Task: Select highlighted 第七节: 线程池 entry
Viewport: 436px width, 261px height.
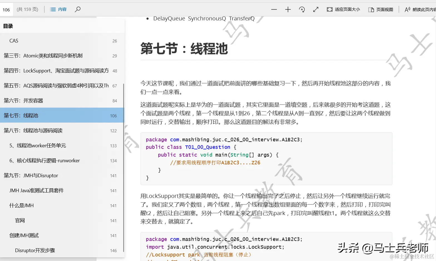Action: 62,115
